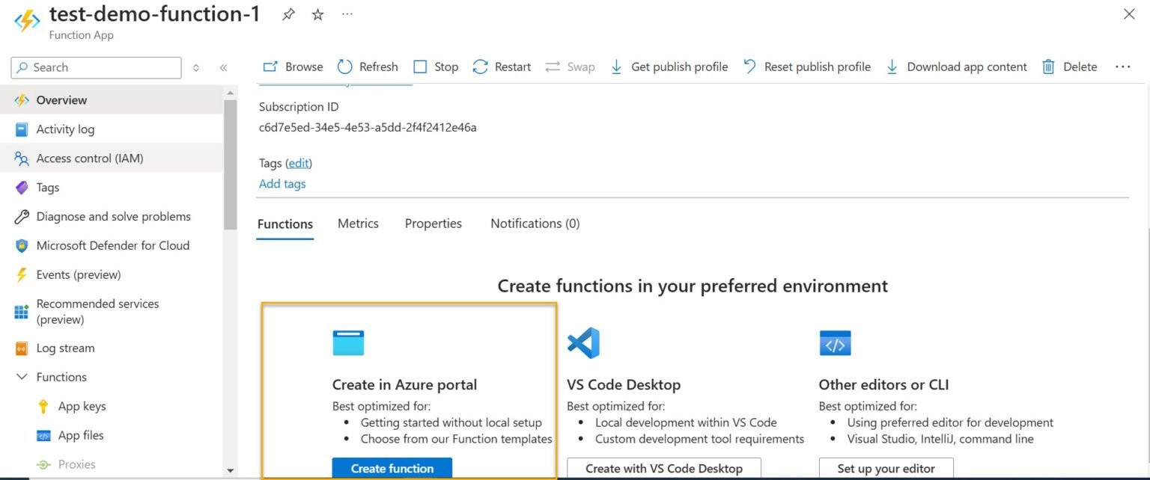
Task: Click the Reset publish profile label
Action: pyautogui.click(x=818, y=67)
